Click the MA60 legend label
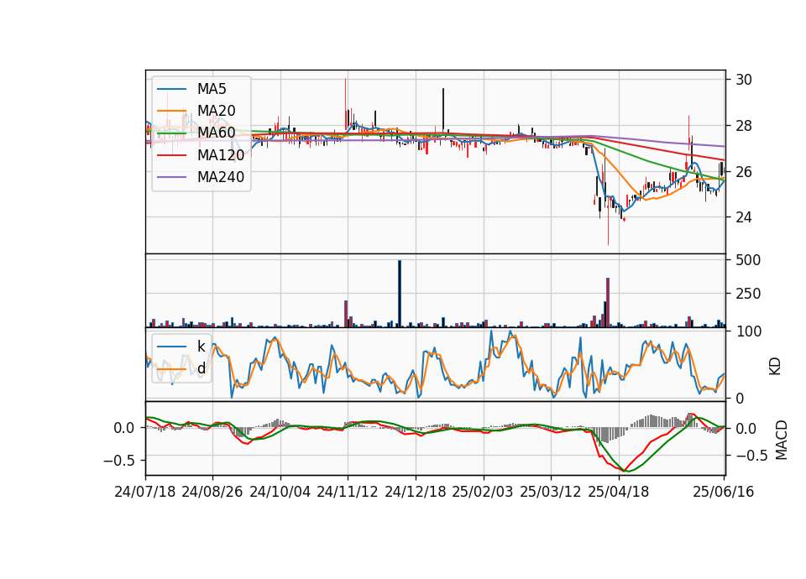Image resolution: width=806 pixels, height=579 pixels. pos(216,133)
